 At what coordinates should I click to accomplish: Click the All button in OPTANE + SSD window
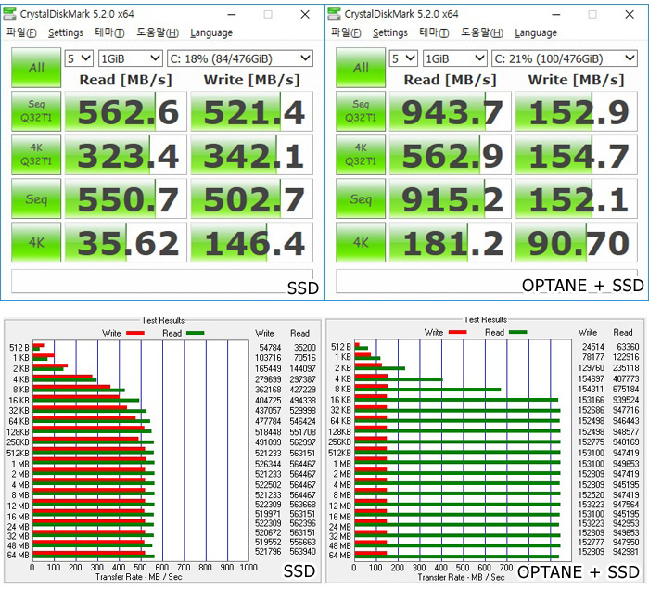click(361, 68)
